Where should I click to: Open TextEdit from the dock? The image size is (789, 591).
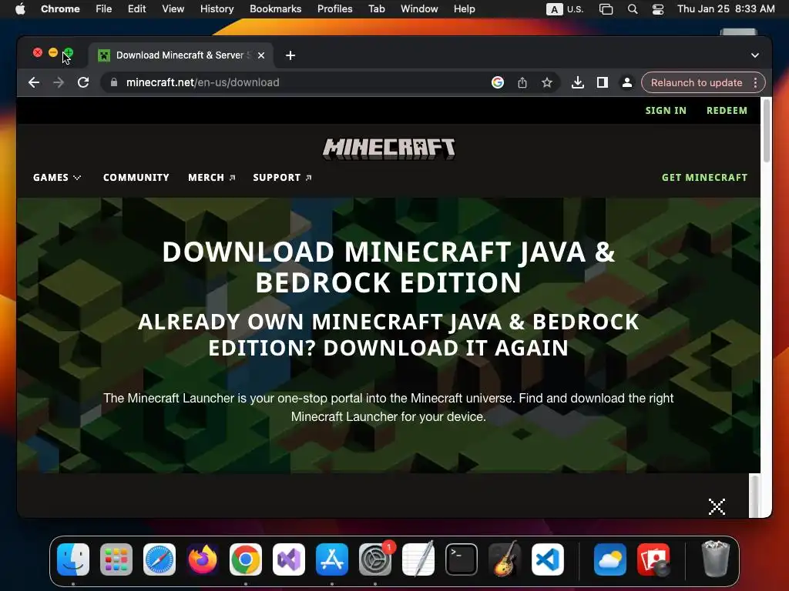418,559
